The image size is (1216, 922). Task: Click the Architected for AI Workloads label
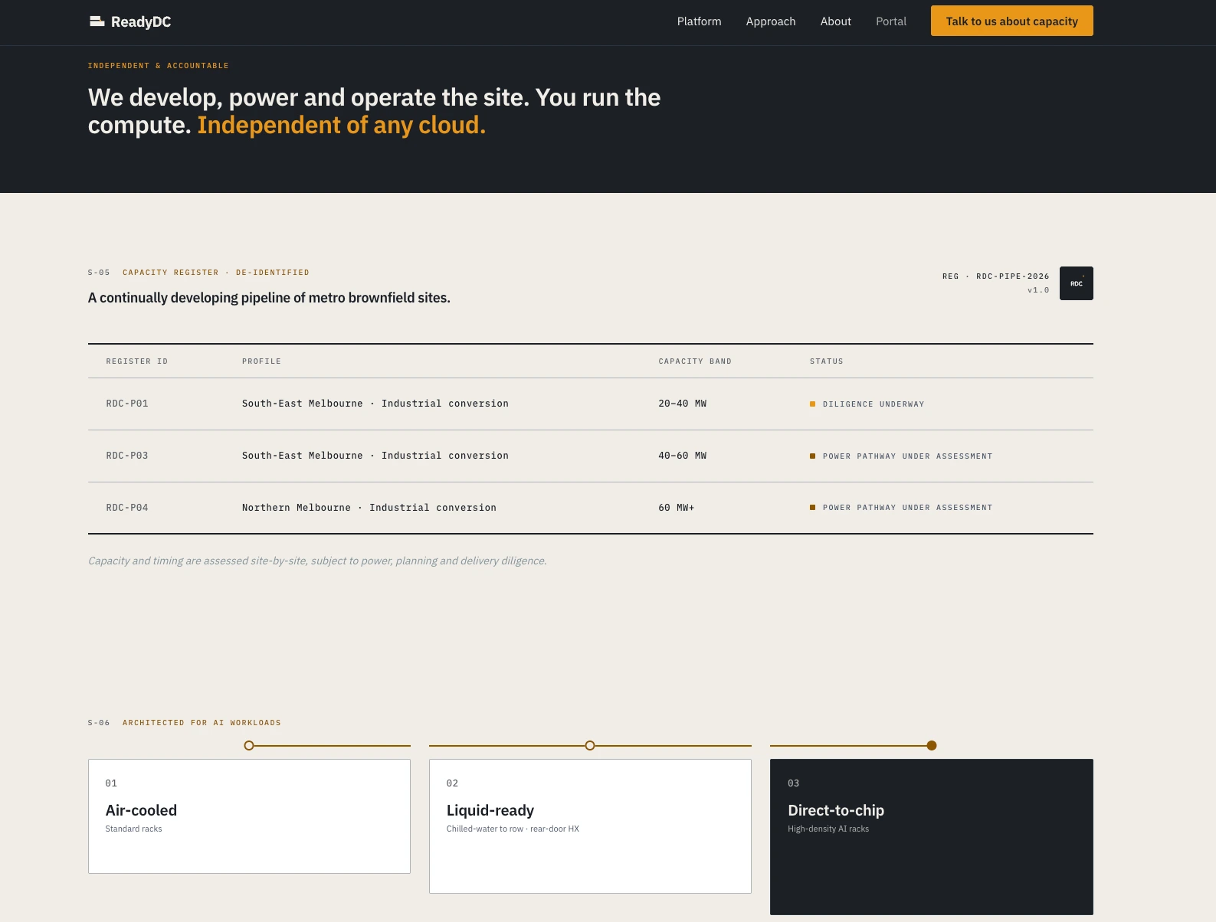coord(202,723)
